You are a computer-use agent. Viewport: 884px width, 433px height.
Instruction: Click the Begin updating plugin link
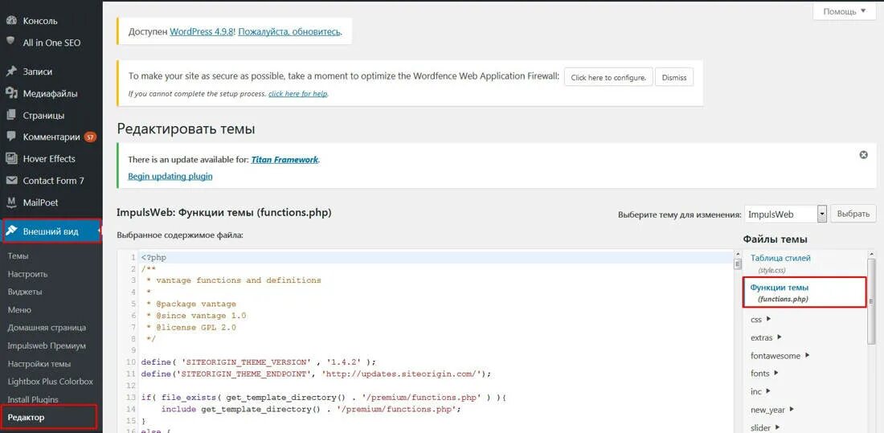(x=170, y=176)
